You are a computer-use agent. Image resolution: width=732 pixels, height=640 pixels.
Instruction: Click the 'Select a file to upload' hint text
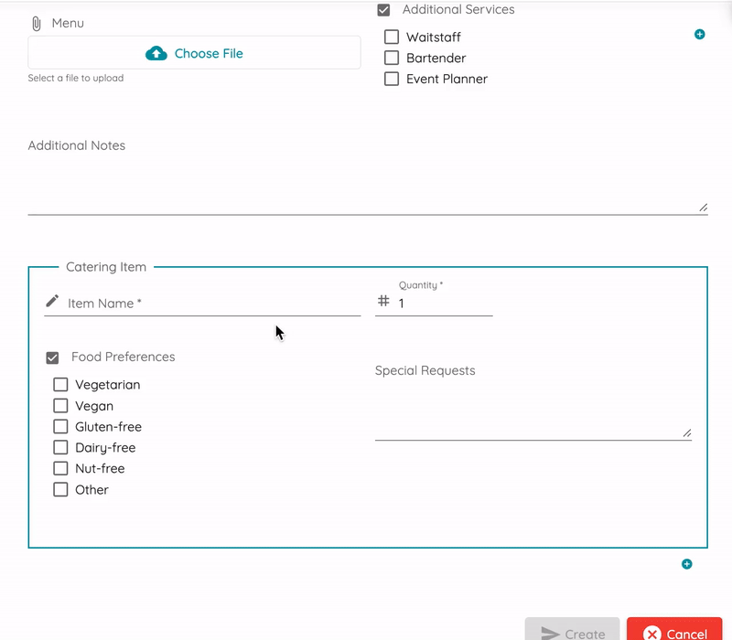76,78
